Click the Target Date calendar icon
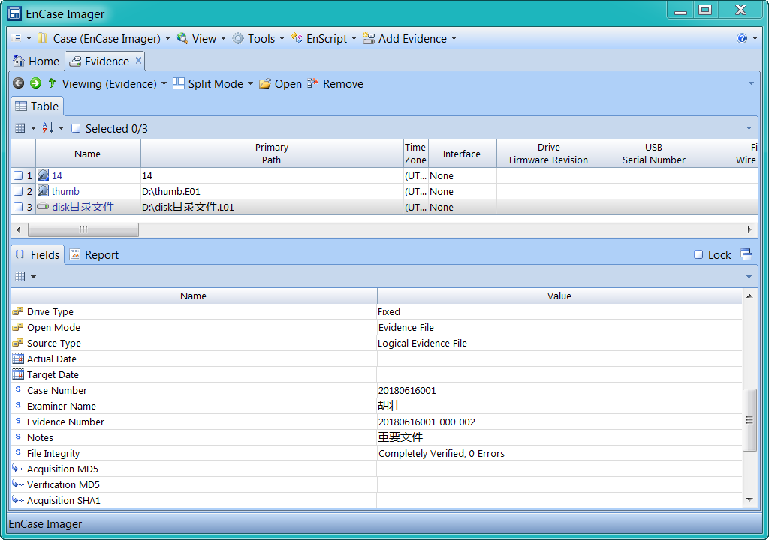769x540 pixels. coord(18,374)
